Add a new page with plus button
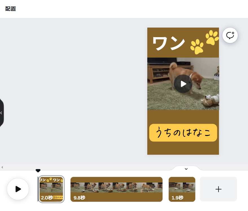Screen dimensions: 248x211 pyautogui.click(x=218, y=189)
